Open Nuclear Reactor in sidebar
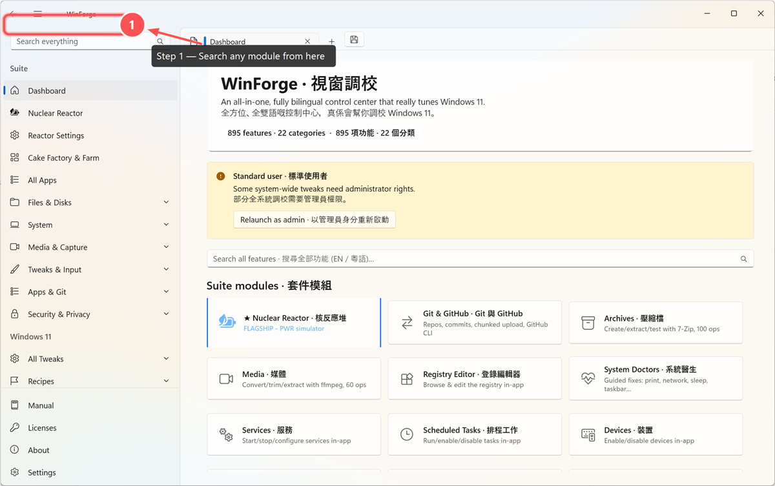 coord(90,113)
